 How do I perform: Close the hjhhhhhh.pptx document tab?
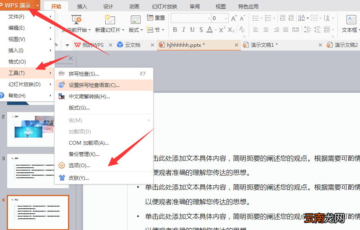click(x=236, y=45)
